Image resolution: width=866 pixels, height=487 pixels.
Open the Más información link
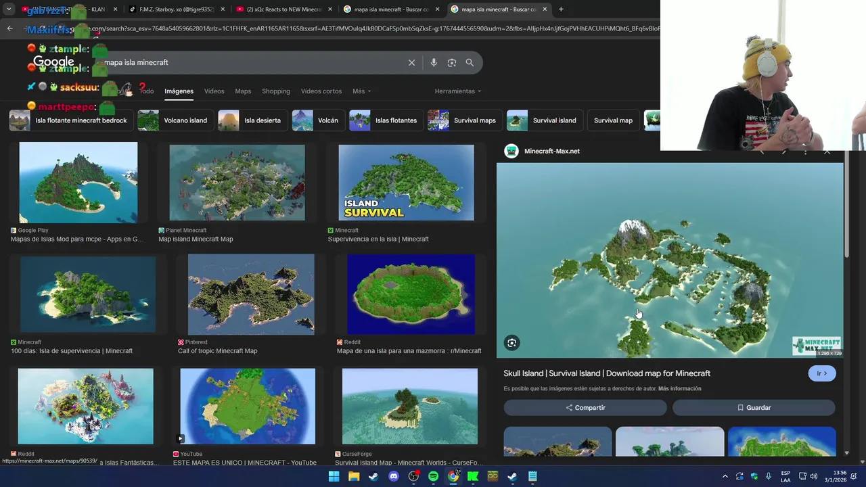point(679,389)
